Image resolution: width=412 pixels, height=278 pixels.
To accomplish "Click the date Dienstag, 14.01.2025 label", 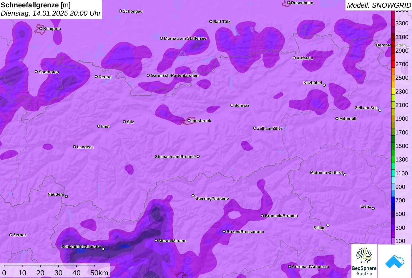I will pos(51,13).
